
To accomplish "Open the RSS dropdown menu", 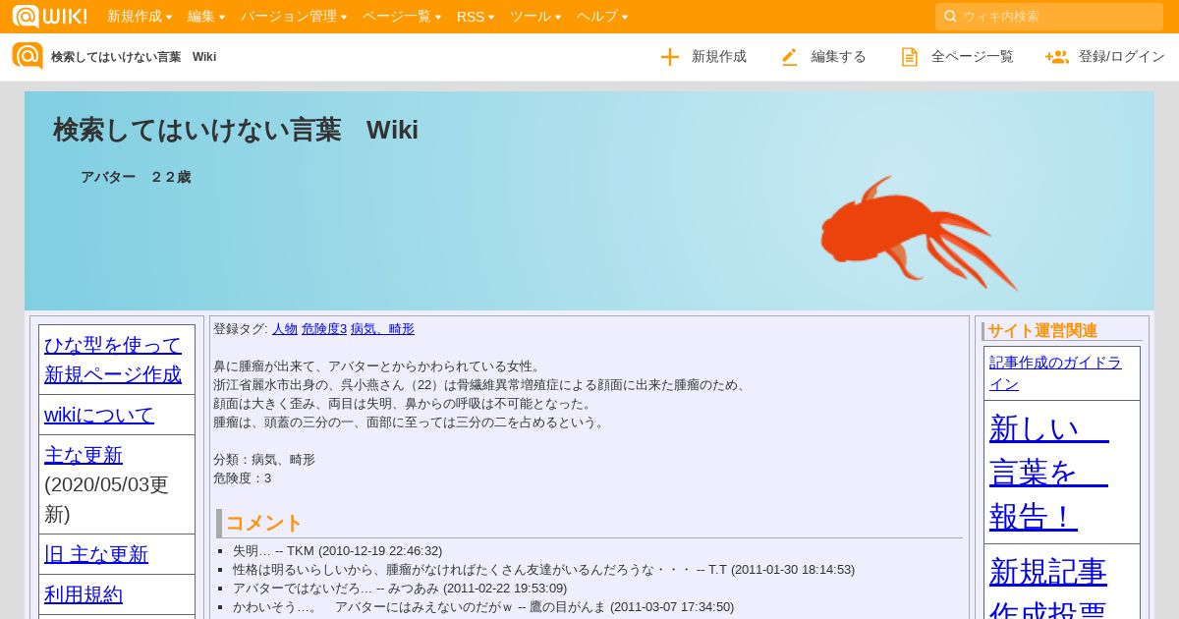I will pyautogui.click(x=476, y=17).
